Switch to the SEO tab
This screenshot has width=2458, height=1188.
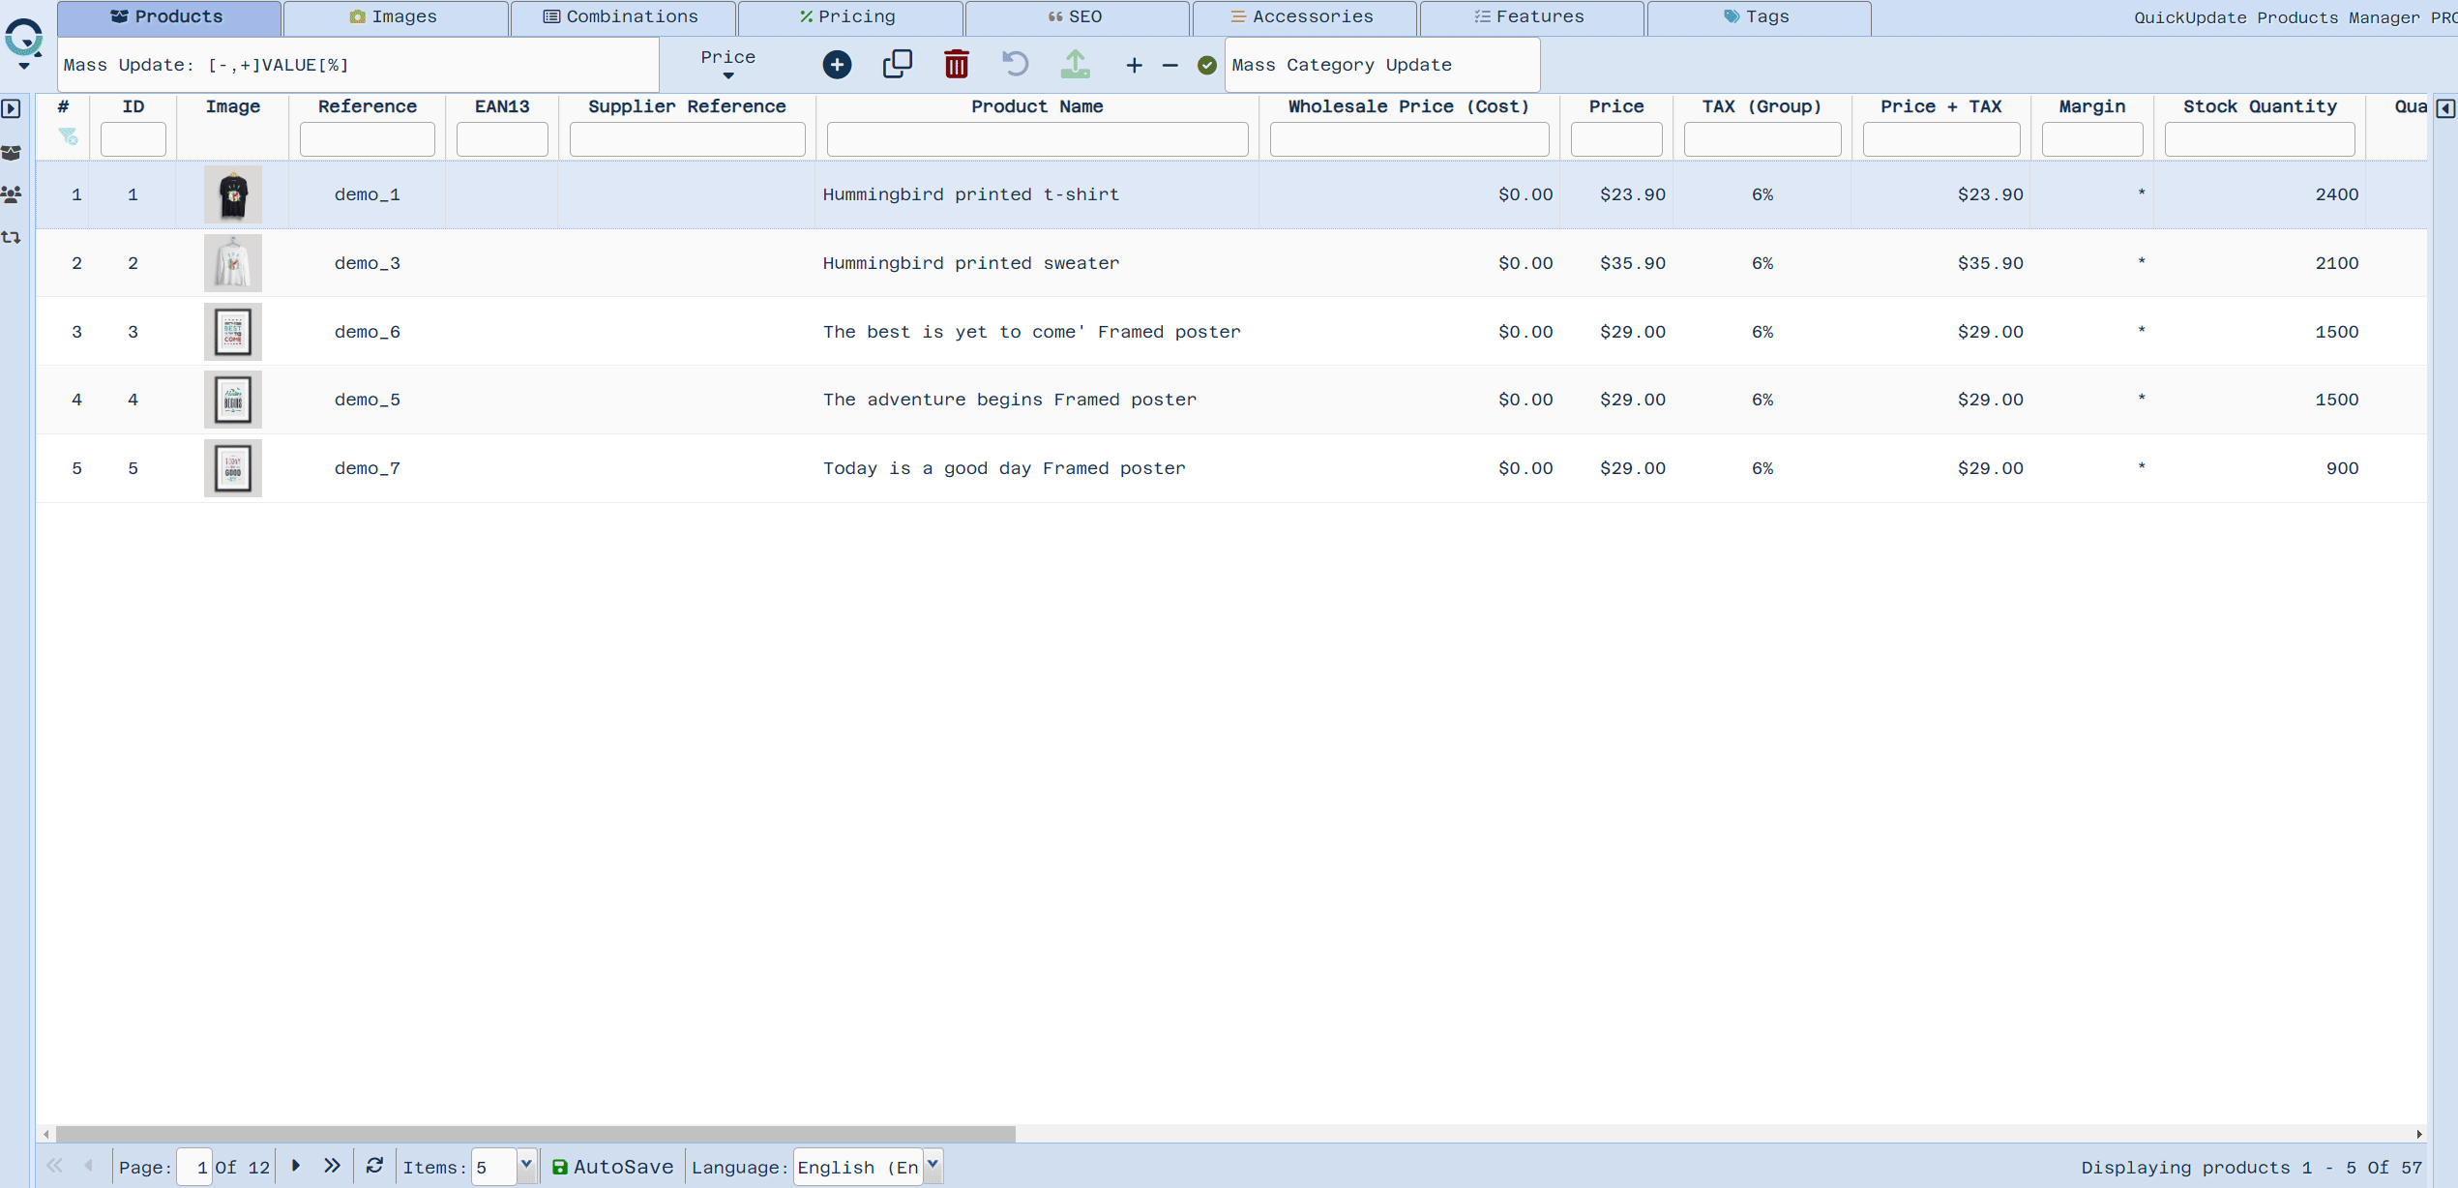(1076, 17)
